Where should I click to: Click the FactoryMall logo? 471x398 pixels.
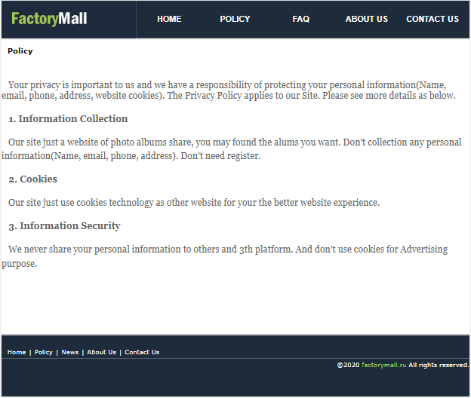coord(49,19)
